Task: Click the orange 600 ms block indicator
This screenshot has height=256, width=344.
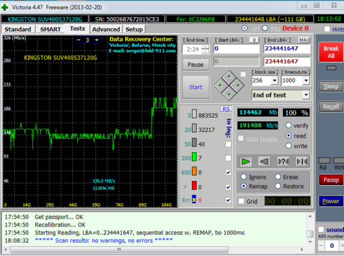Action: (194, 171)
